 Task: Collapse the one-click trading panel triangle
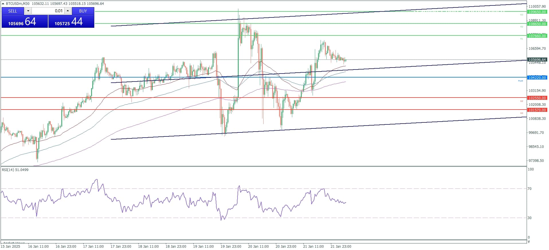tap(3, 4)
